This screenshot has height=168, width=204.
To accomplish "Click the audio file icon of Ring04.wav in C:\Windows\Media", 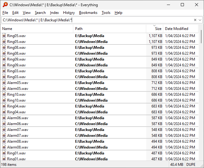I will pyautogui.click(x=4, y=112).
